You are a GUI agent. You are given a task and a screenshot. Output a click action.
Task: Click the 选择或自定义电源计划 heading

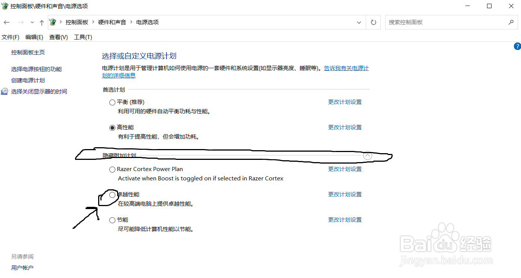(x=139, y=56)
